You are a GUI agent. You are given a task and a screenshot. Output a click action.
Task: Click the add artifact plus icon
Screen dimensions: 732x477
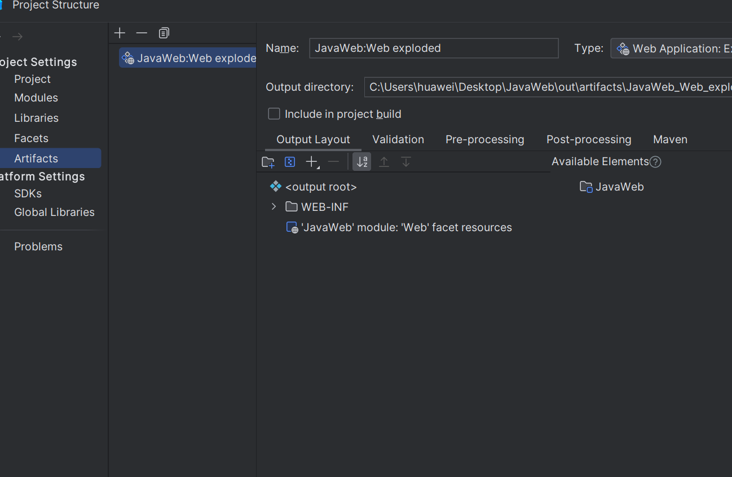[120, 33]
